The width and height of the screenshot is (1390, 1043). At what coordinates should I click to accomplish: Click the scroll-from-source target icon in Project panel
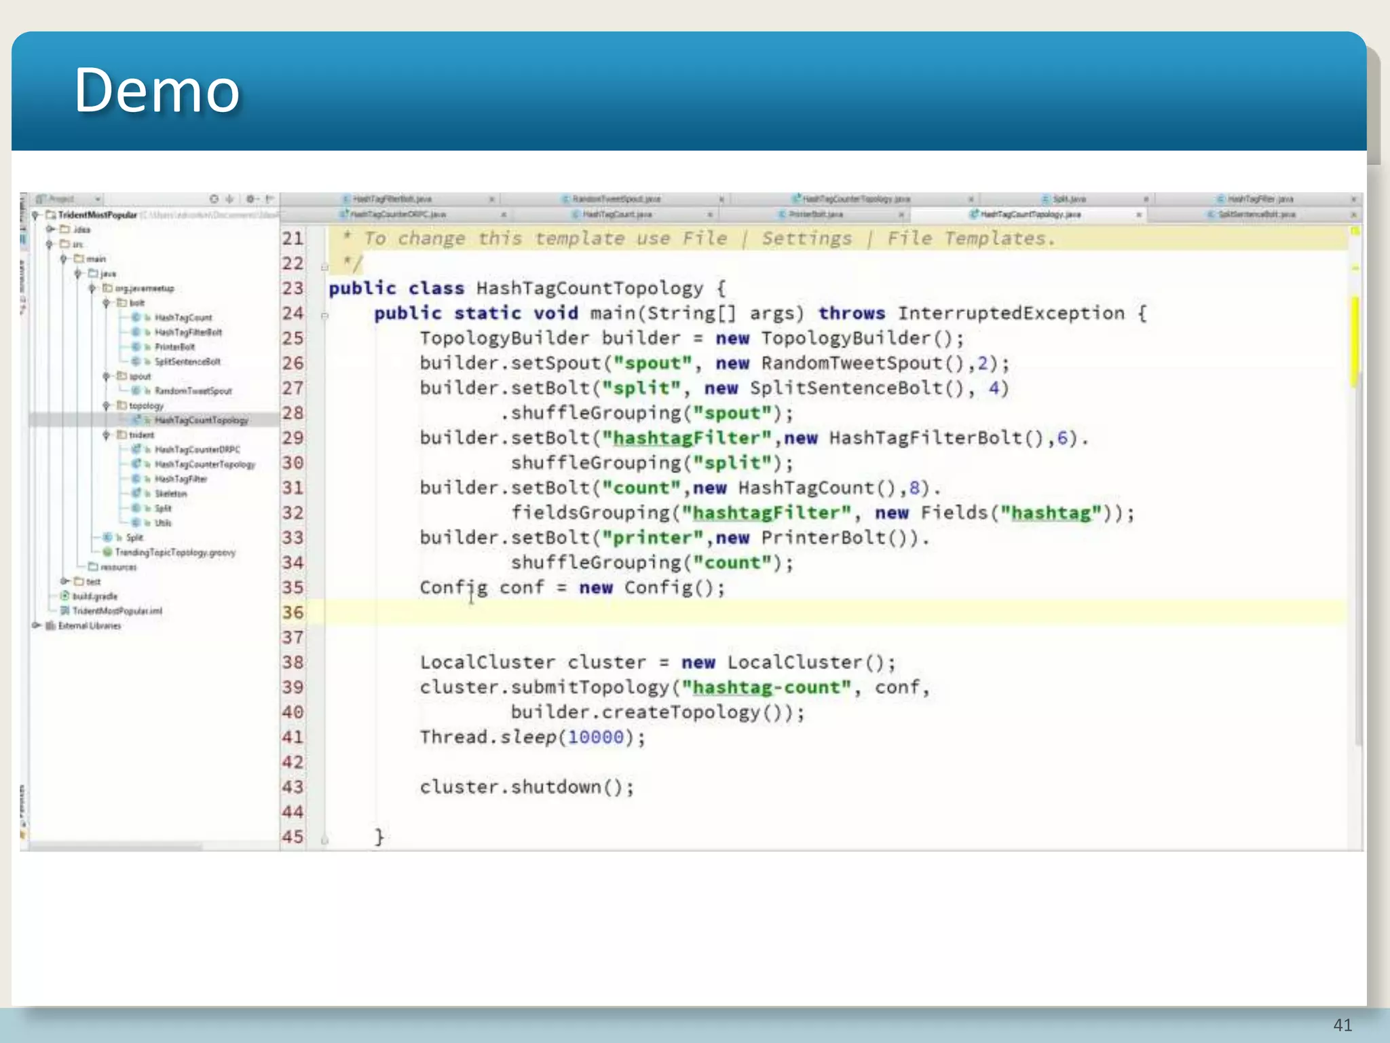(214, 199)
